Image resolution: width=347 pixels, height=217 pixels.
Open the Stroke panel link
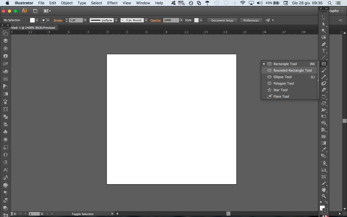click(x=58, y=20)
